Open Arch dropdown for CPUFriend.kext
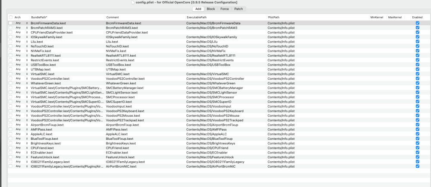 [22, 148]
